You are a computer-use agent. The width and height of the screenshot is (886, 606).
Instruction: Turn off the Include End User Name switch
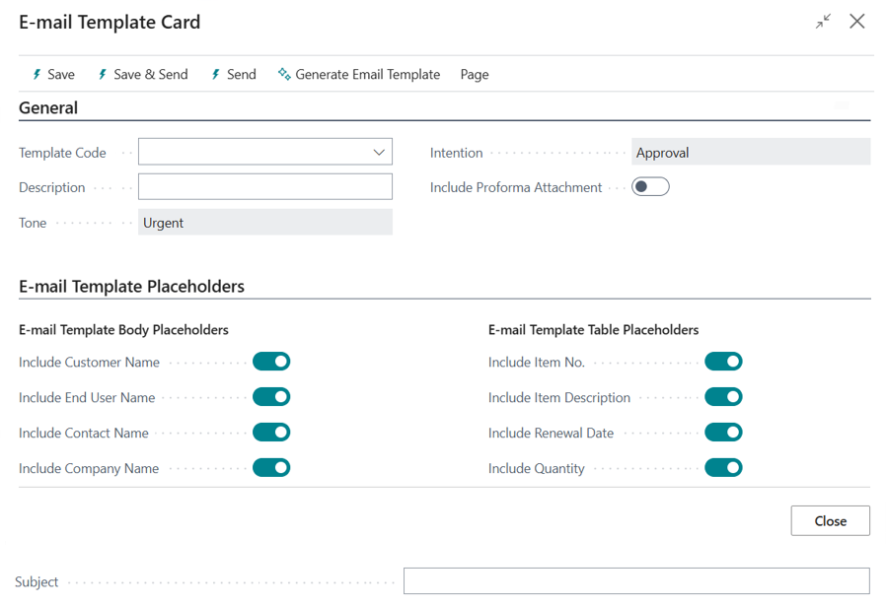271,397
